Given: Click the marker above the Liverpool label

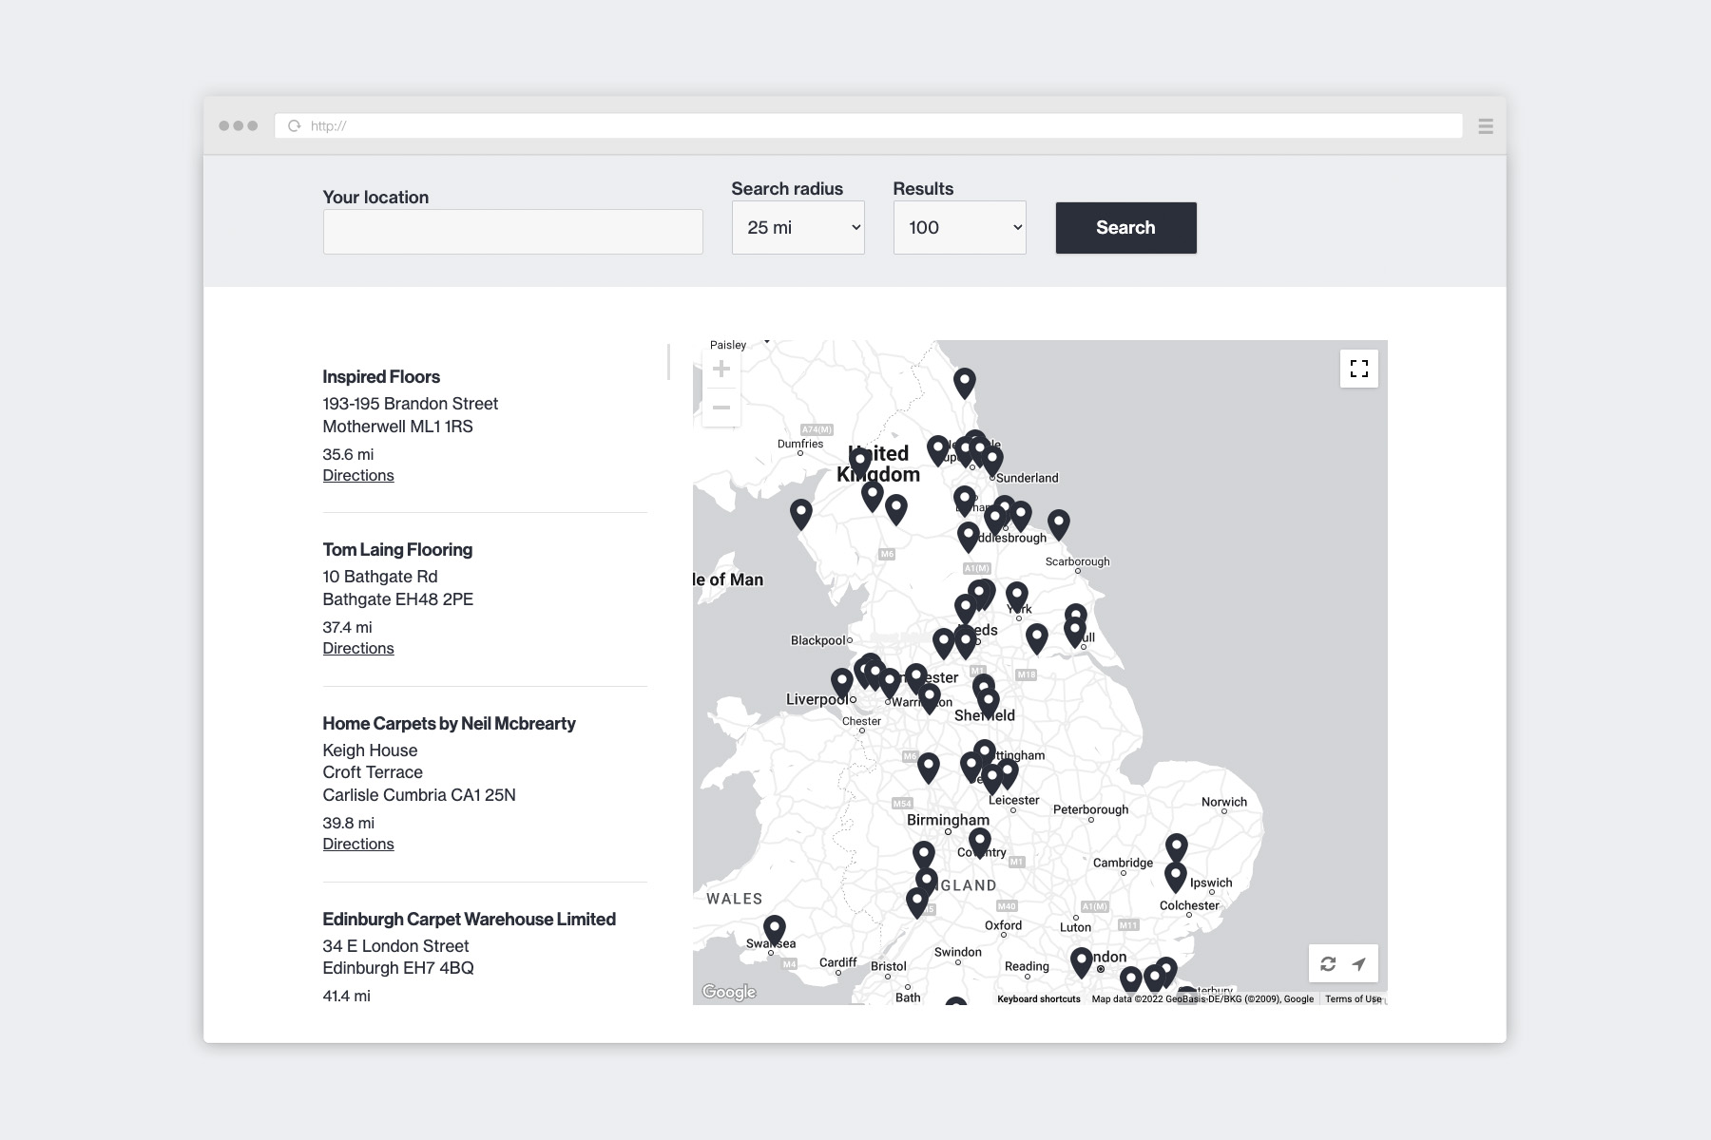Looking at the screenshot, I should pyautogui.click(x=842, y=683).
